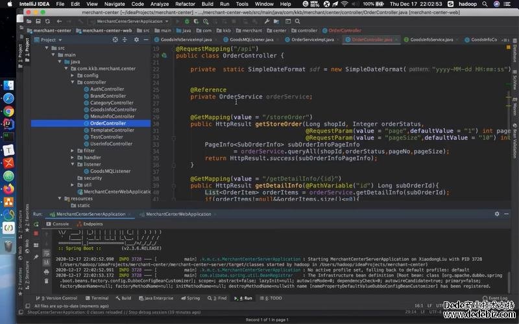The width and height of the screenshot is (519, 324).
Task: Collapse all nodes in Project panel
Action: 125,40
